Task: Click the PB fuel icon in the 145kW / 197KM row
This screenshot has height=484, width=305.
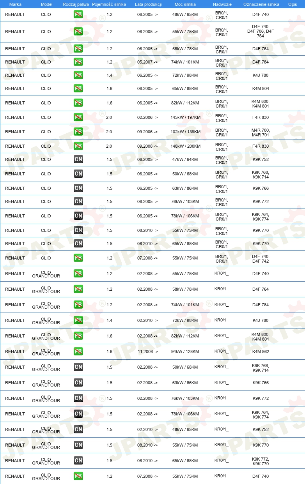Action: (x=78, y=117)
